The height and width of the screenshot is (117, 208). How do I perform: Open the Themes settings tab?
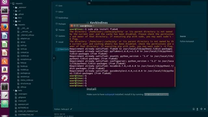pos(60,30)
